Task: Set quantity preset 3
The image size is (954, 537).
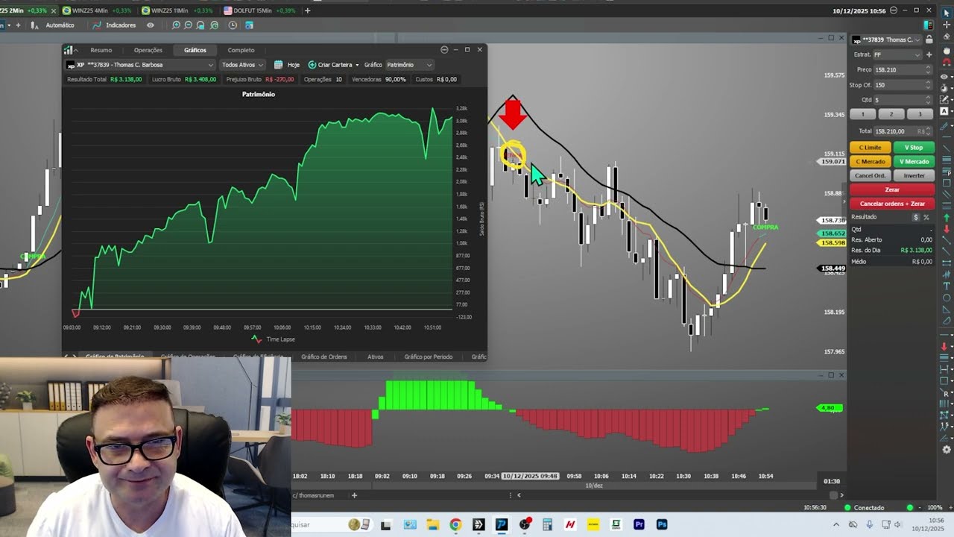Action: pyautogui.click(x=920, y=114)
